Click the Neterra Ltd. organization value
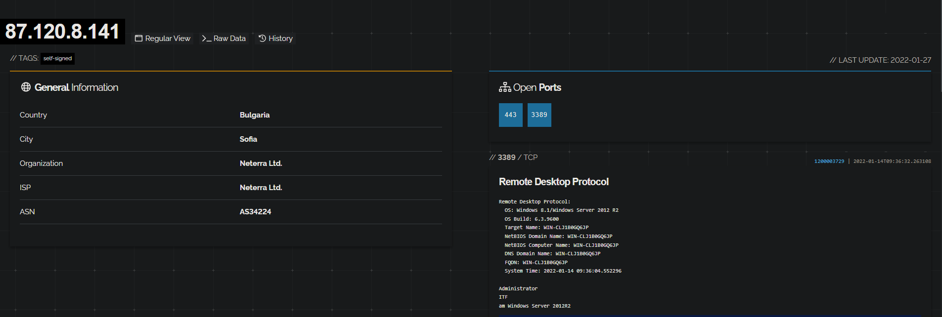 pos(261,163)
